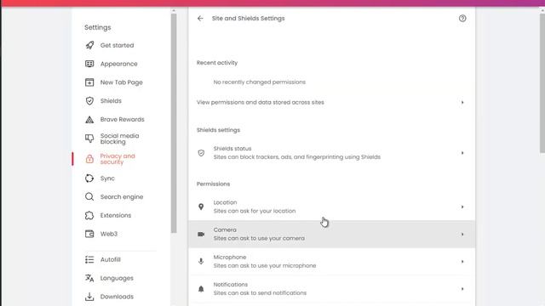The width and height of the screenshot is (545, 306).
Task: Select Web3 settings label
Action: click(109, 234)
